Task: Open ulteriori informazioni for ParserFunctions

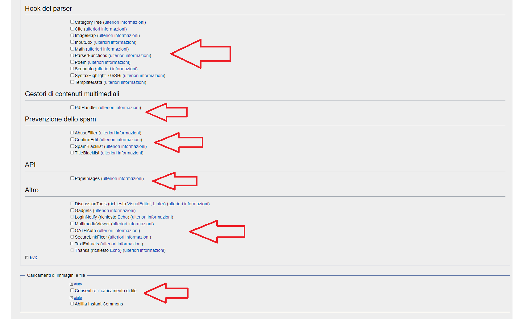Action: pos(130,55)
